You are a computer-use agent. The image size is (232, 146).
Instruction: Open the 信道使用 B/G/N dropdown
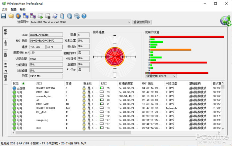click(161, 76)
